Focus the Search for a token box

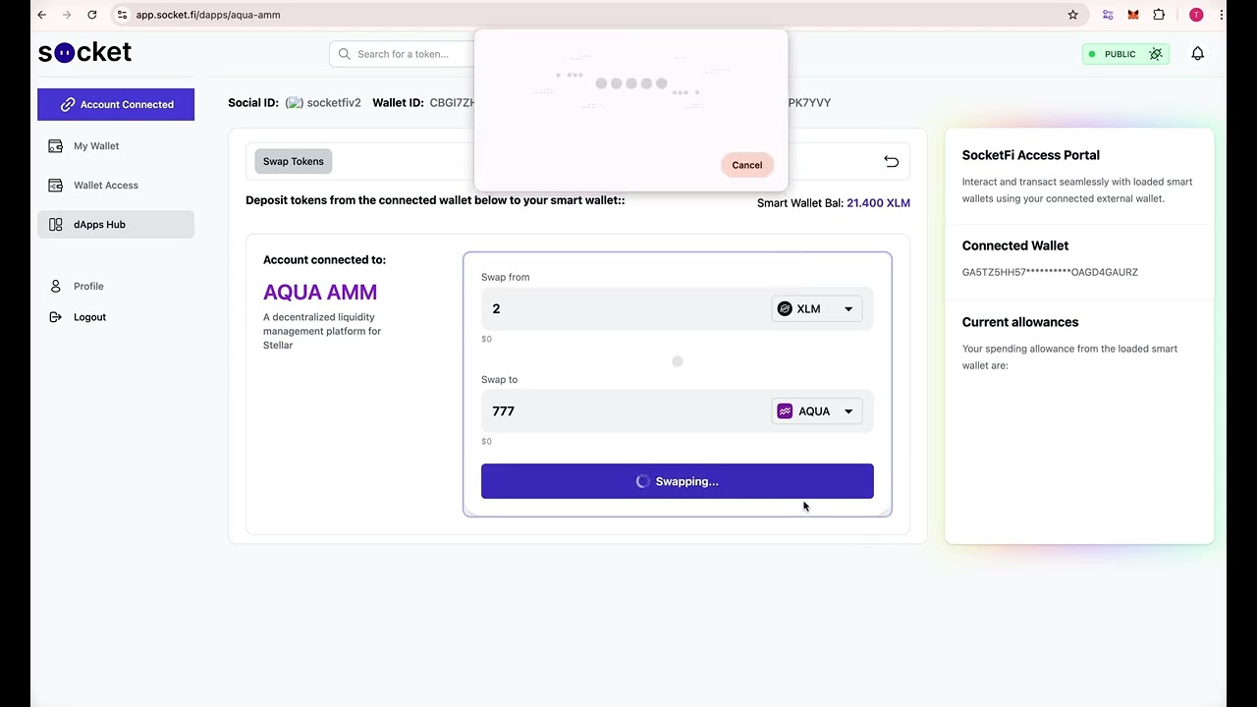point(403,54)
